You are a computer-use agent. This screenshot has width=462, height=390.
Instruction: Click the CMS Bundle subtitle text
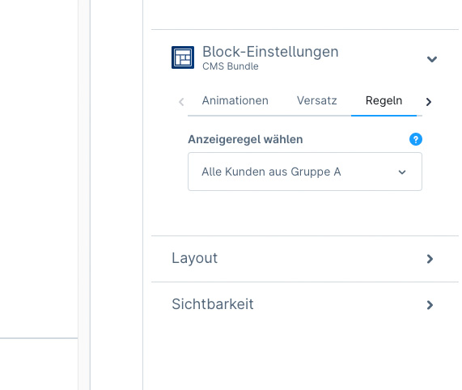pos(230,66)
